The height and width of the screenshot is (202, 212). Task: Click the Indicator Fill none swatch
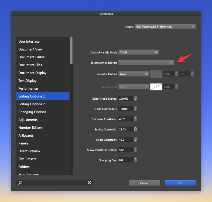156,87
